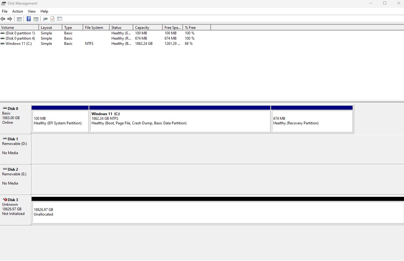404x261 pixels.
Task: Select the 100 MB EFI System Partition block
Action: pyautogui.click(x=60, y=121)
